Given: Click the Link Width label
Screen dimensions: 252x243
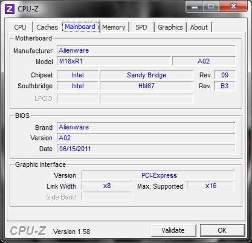Looking at the screenshot, I should (61, 186).
